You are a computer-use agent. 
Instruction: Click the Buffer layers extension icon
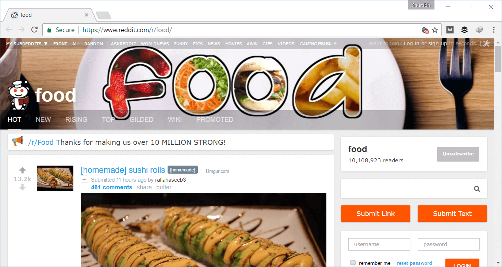point(464,30)
